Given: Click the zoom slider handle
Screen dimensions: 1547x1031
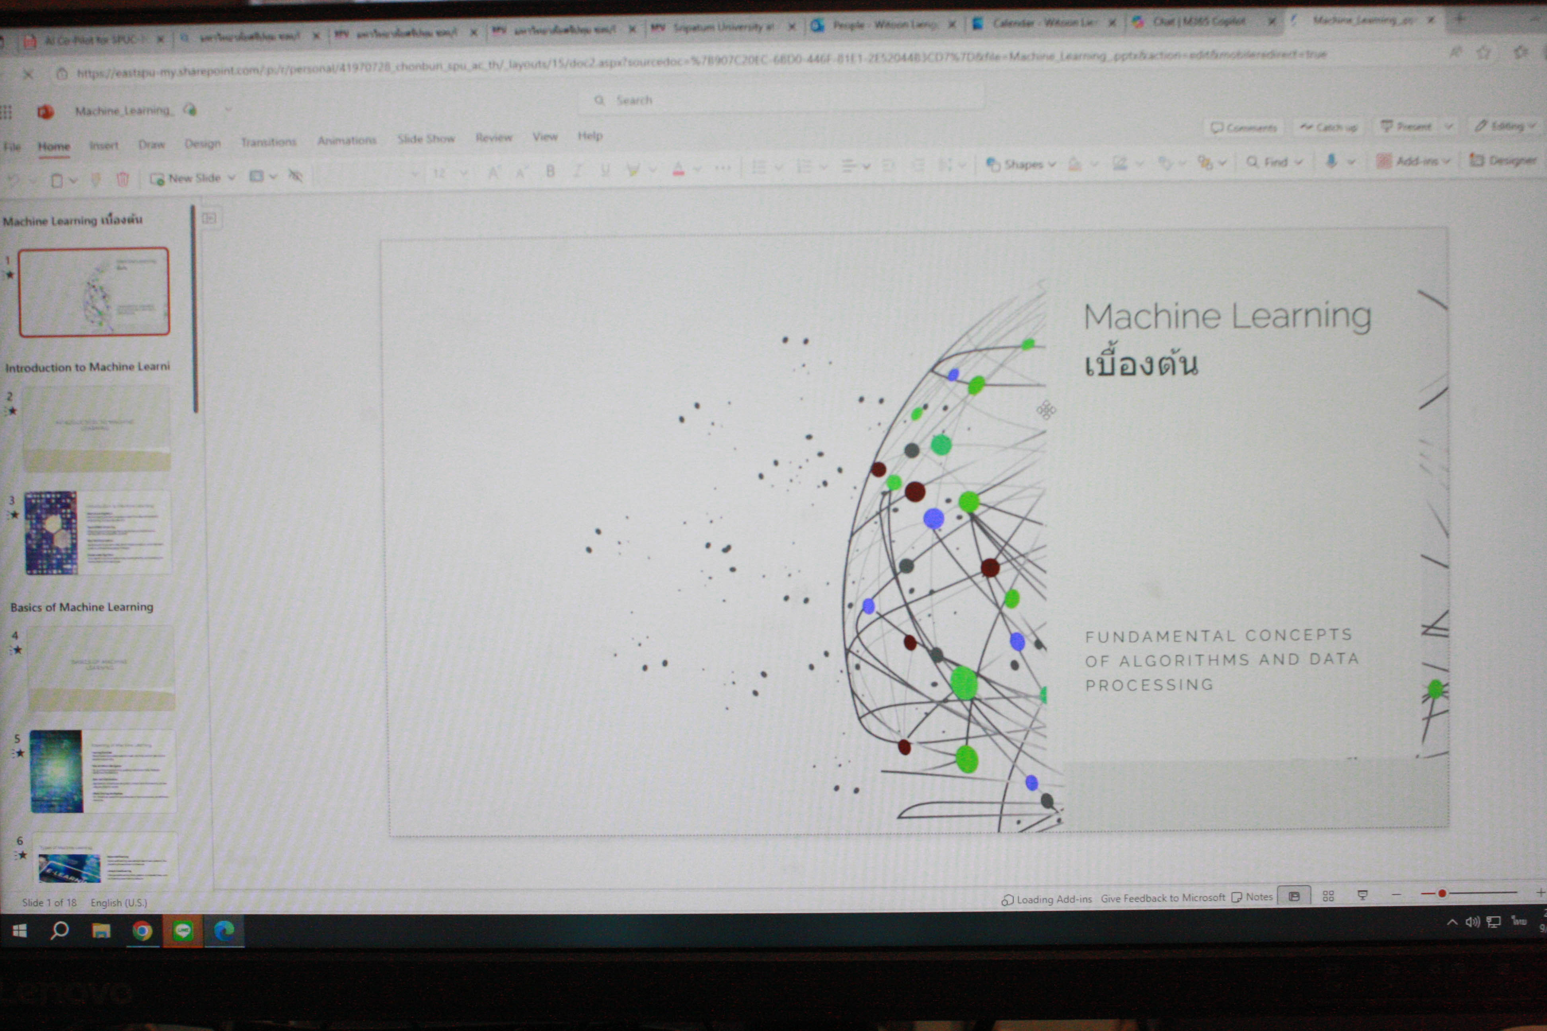Looking at the screenshot, I should click(x=1441, y=893).
